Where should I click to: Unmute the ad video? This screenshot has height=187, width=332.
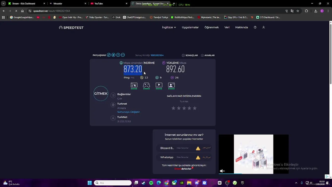pyautogui.click(x=222, y=171)
